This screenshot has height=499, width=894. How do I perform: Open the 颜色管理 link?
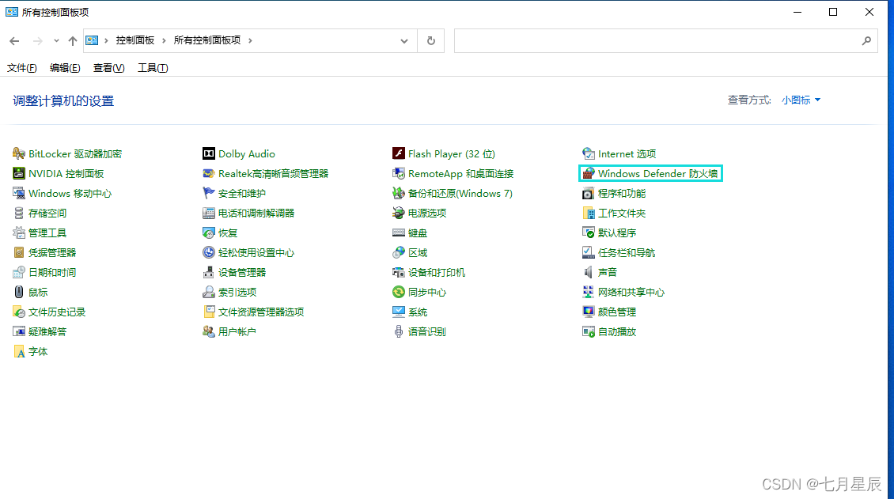617,312
